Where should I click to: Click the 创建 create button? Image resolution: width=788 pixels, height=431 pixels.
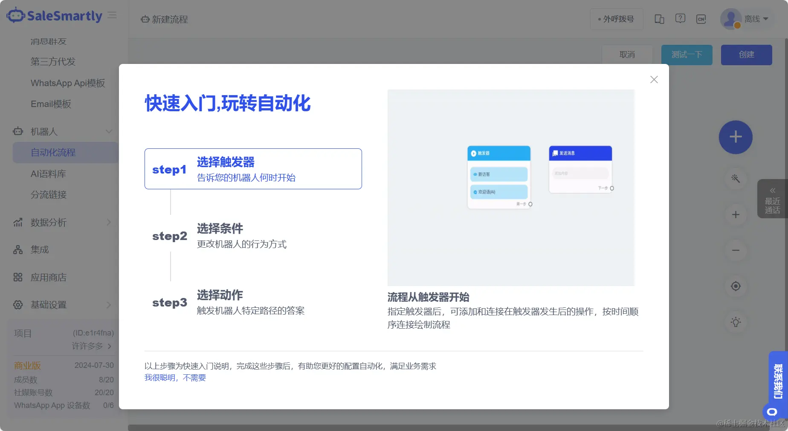coord(747,55)
